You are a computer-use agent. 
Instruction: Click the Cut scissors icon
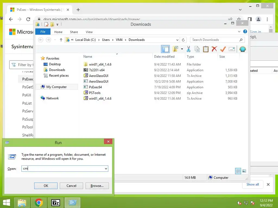188,49
